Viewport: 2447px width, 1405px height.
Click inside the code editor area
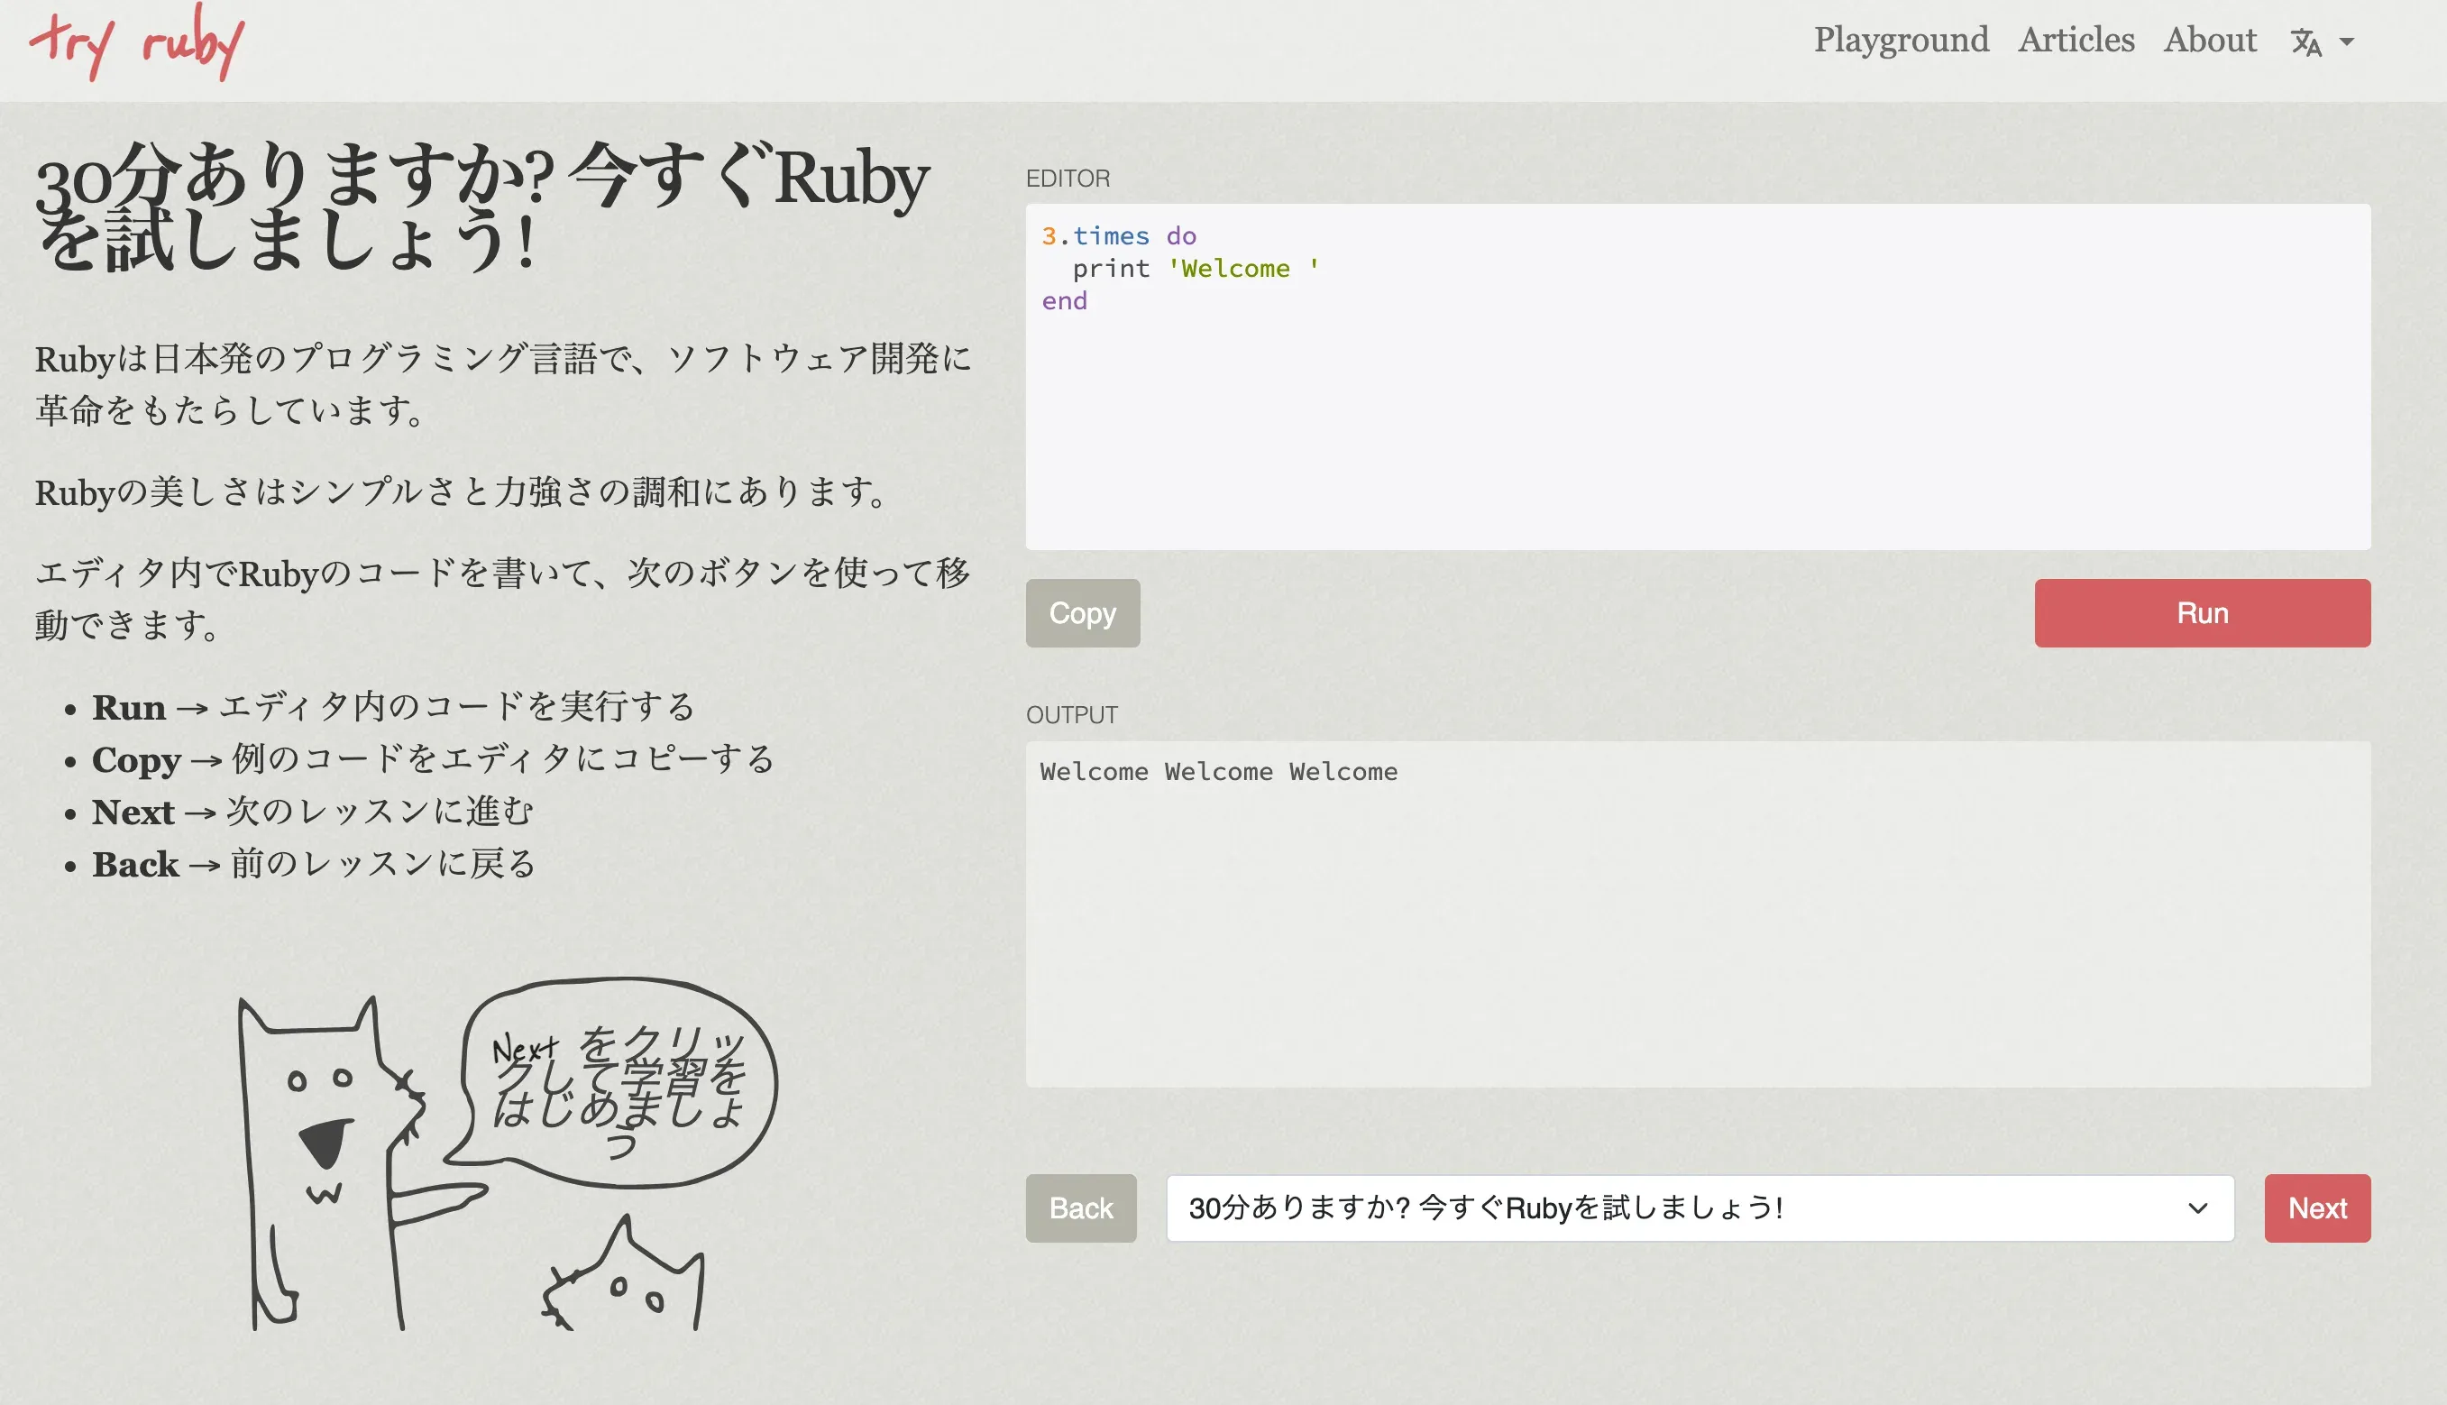click(x=1698, y=376)
